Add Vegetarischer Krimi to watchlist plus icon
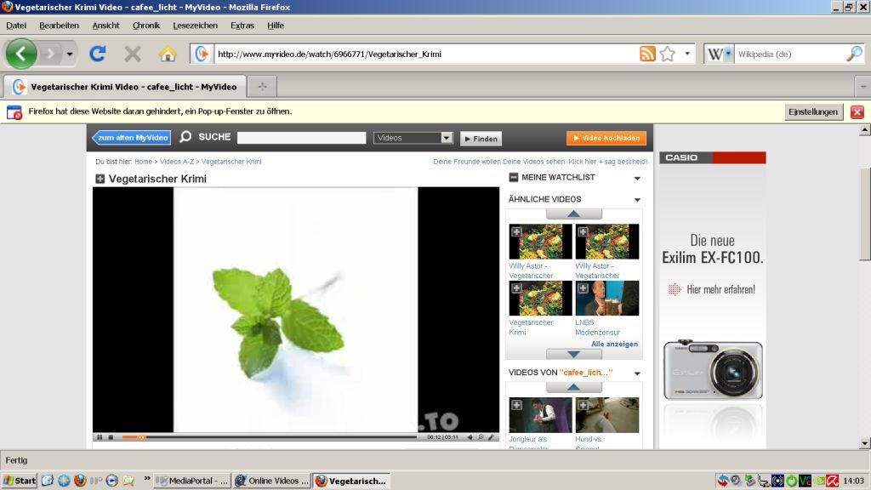Viewport: 871px width, 490px height. click(100, 179)
